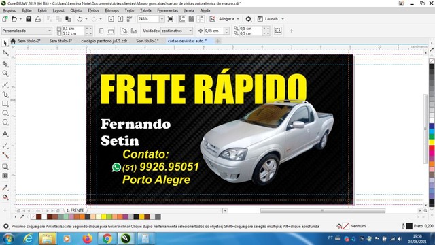Viewport: 435px width, 245px height.
Task: Pick the yellow swatch in document palette
Action: point(104,216)
